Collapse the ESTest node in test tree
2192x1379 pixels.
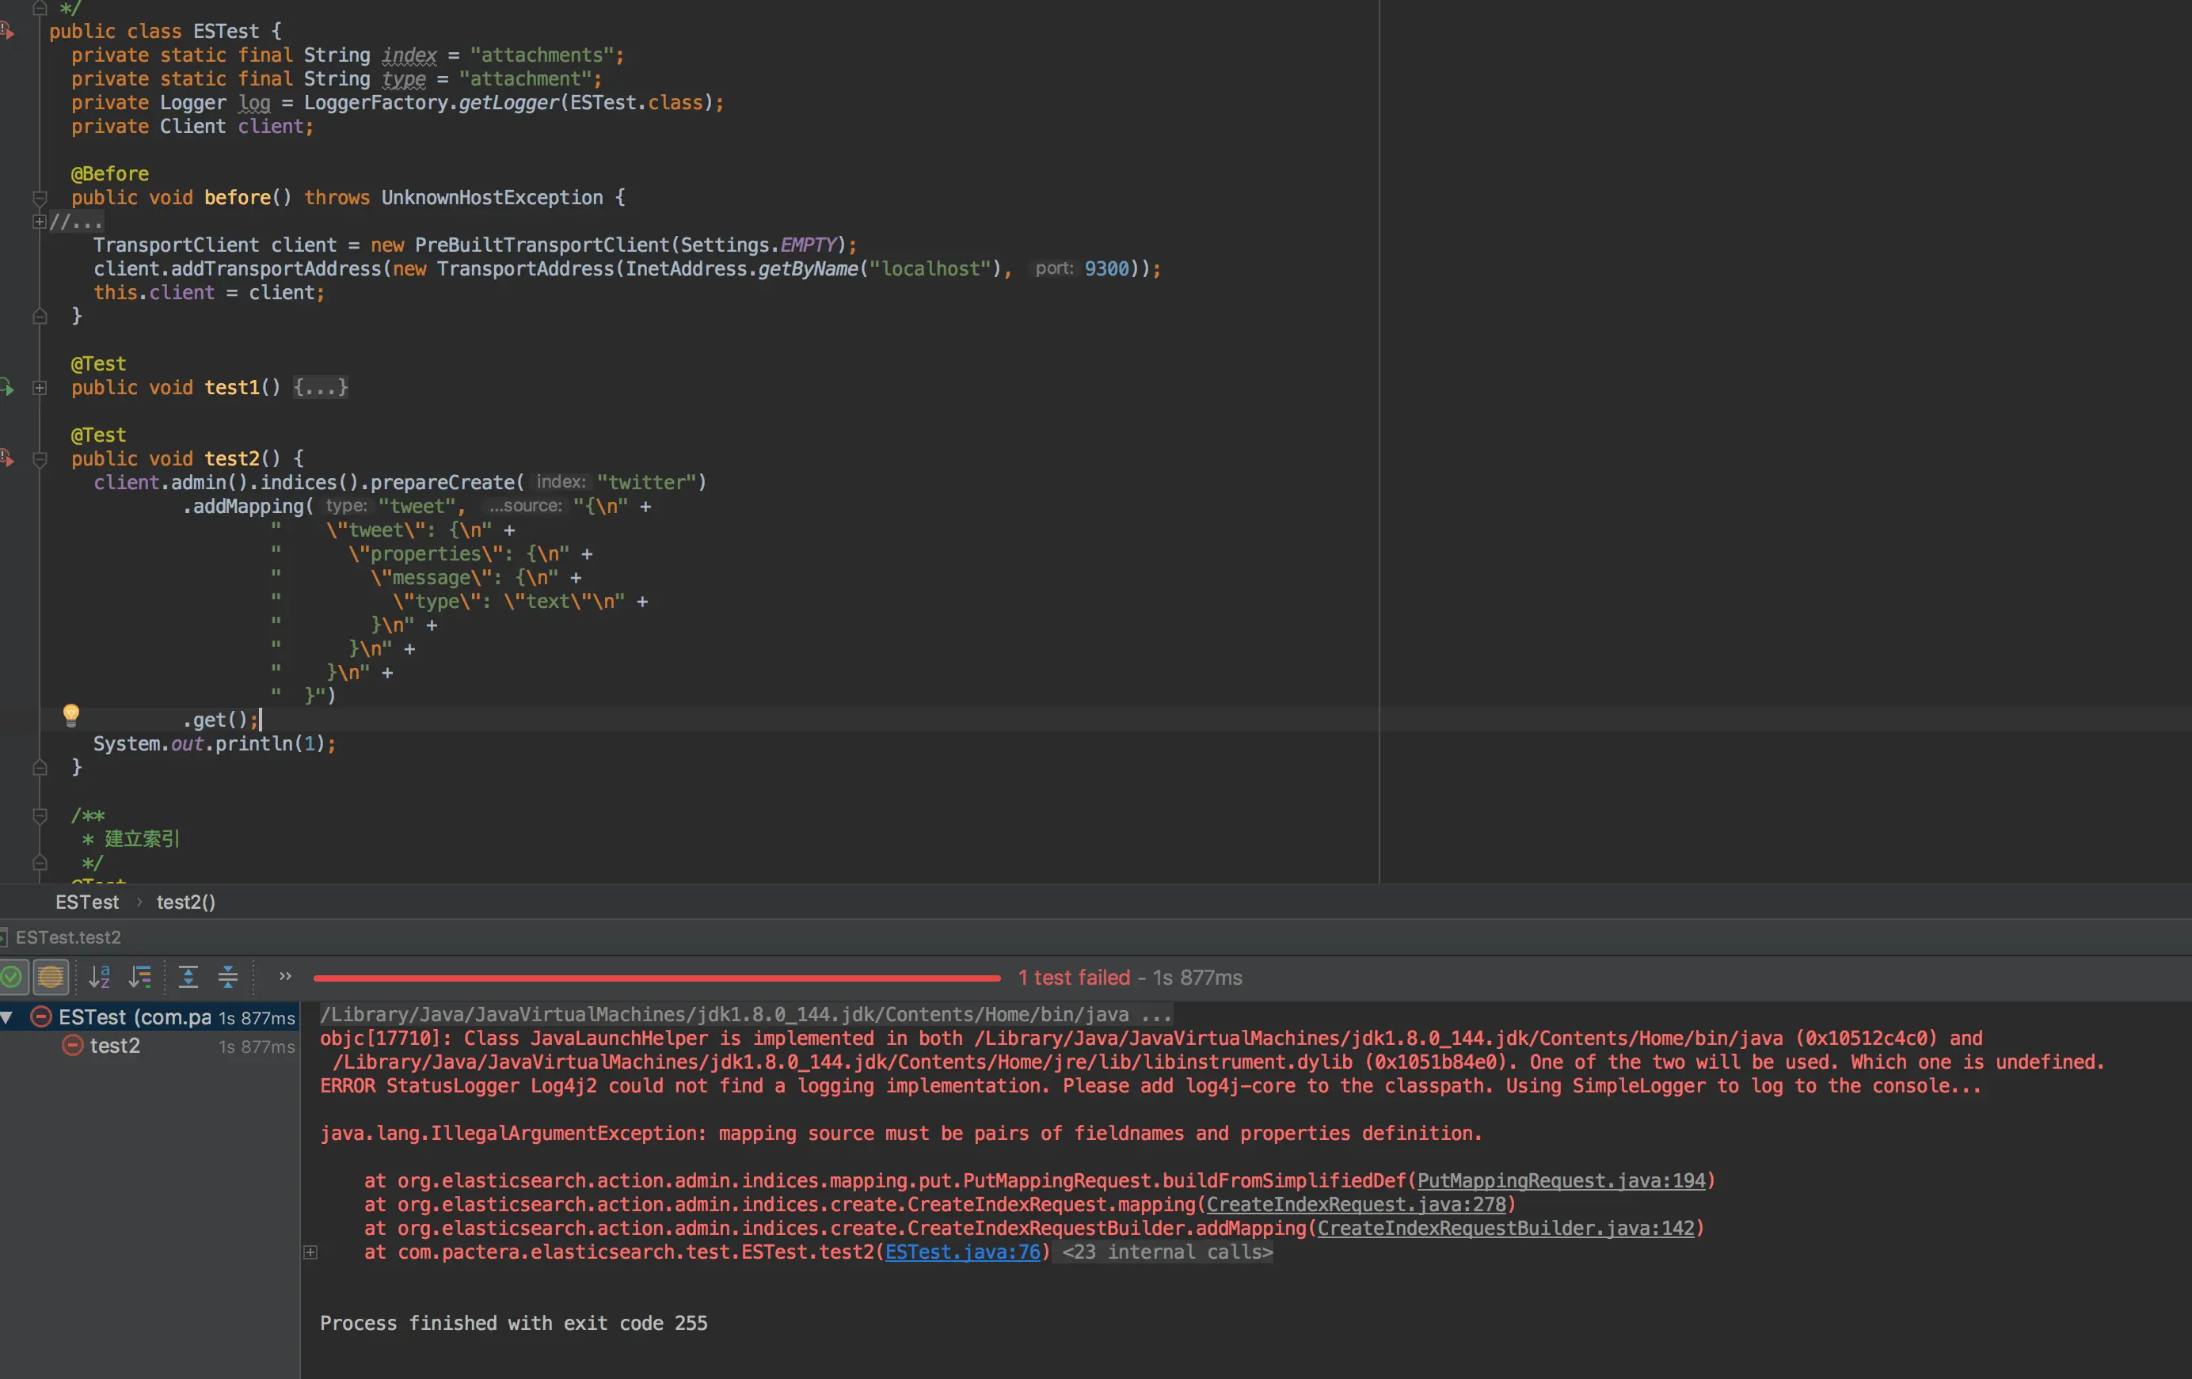pyautogui.click(x=7, y=1018)
